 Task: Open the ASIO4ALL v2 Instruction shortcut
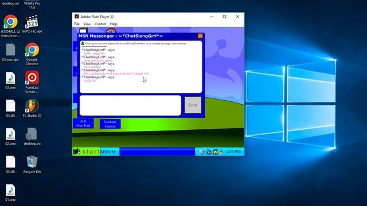click(10, 26)
